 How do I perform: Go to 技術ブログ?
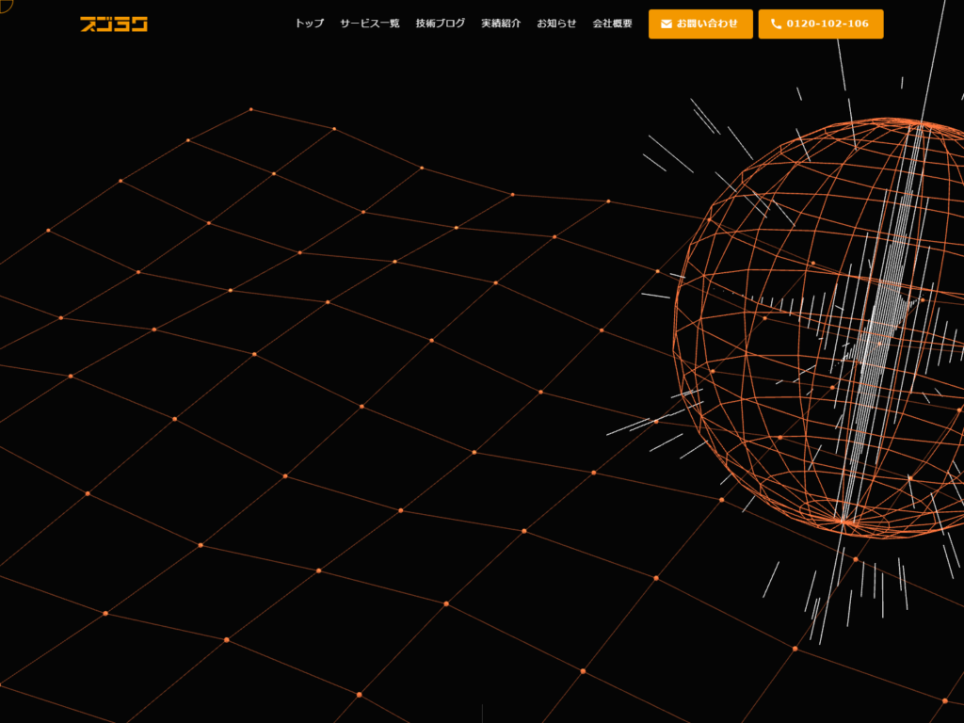(440, 24)
